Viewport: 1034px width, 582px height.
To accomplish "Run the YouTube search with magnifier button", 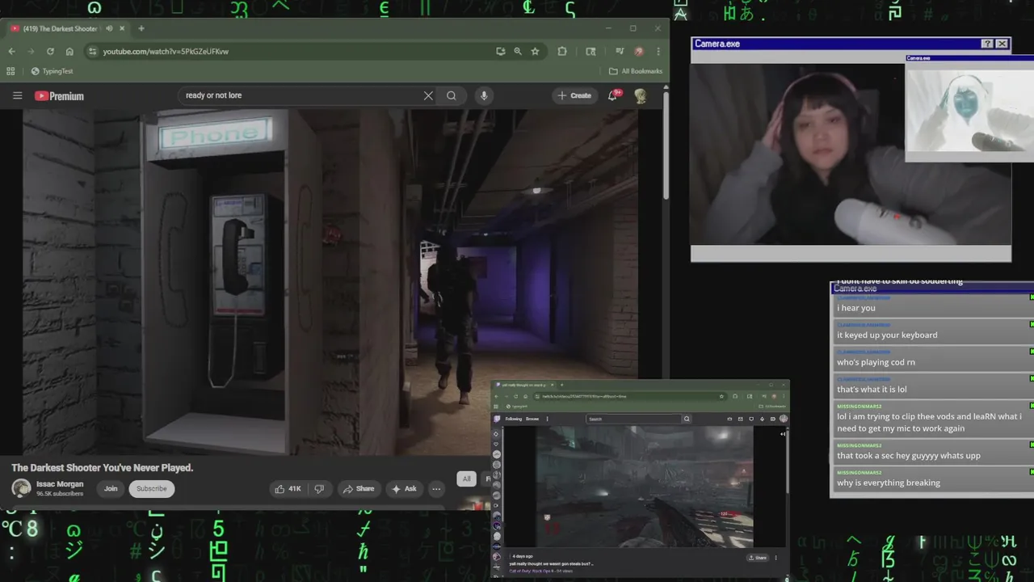I will [452, 95].
